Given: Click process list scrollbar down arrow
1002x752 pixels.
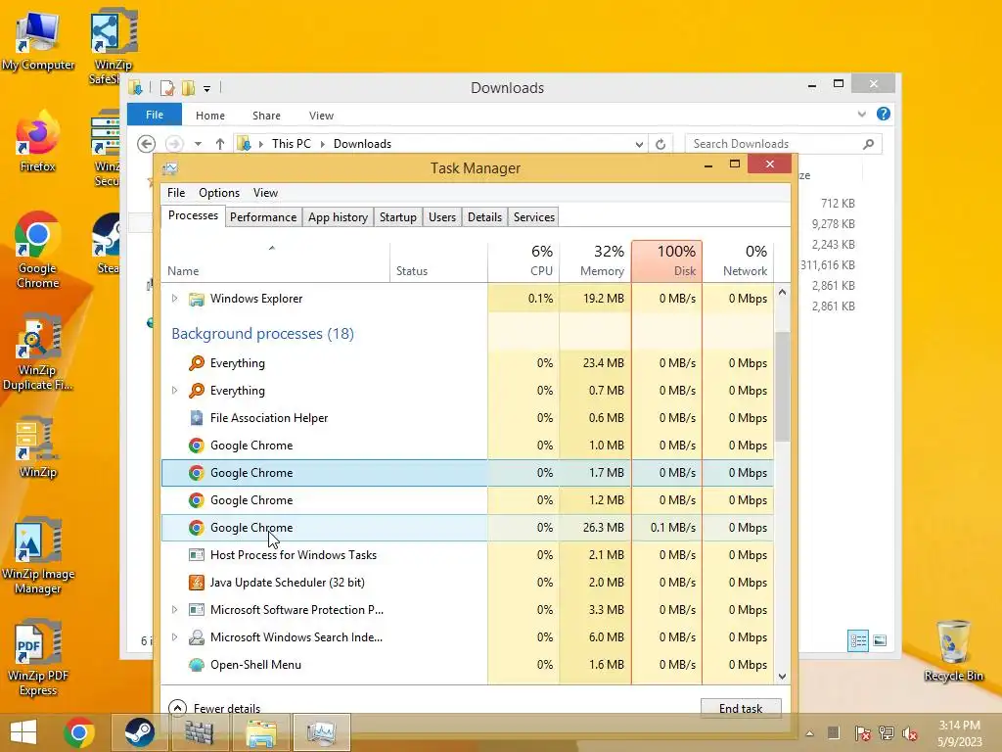Looking at the screenshot, I should click(x=782, y=676).
